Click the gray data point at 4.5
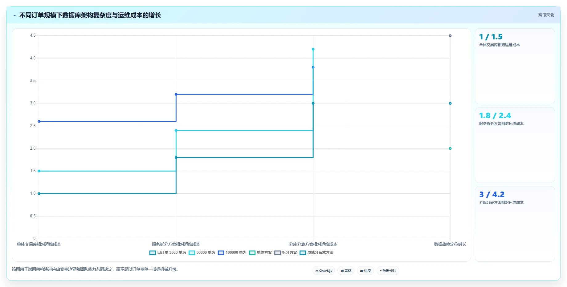Image resolution: width=567 pixels, height=287 pixels. [x=450, y=36]
